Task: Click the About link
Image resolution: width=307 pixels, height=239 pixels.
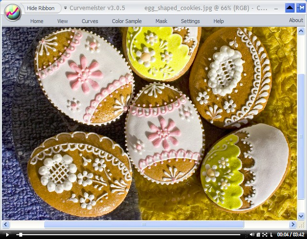Action: pos(296,20)
